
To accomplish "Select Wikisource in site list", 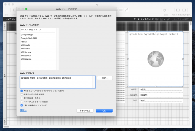I will tap(26, 59).
